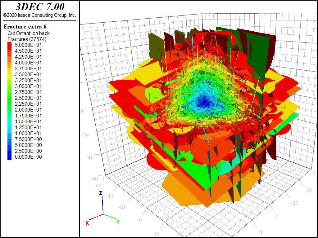Click the 3.2500E+01 legend value
318x238 pixels.
28,80
